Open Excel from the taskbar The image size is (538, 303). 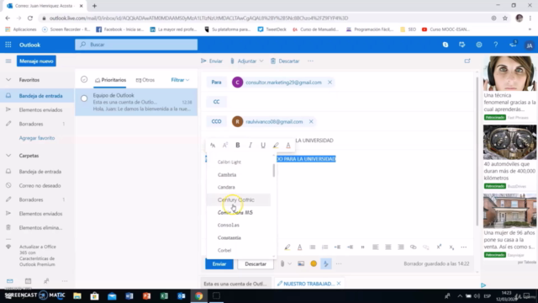(x=164, y=295)
